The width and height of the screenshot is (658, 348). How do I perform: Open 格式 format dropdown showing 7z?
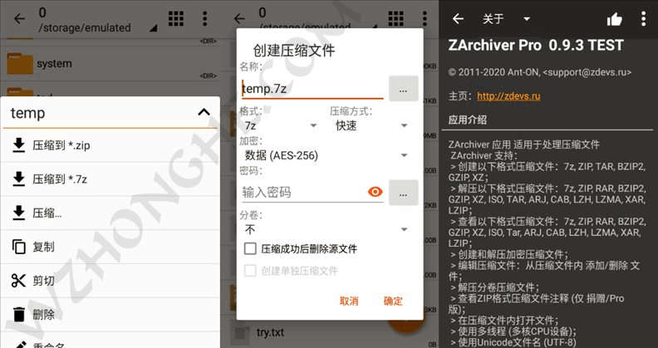pyautogui.click(x=280, y=125)
